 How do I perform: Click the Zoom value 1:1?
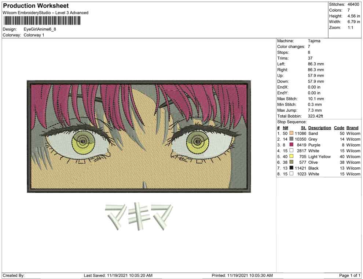click(350, 27)
